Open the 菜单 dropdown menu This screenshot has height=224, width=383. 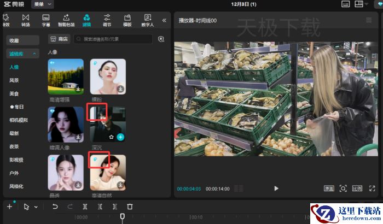[43, 4]
